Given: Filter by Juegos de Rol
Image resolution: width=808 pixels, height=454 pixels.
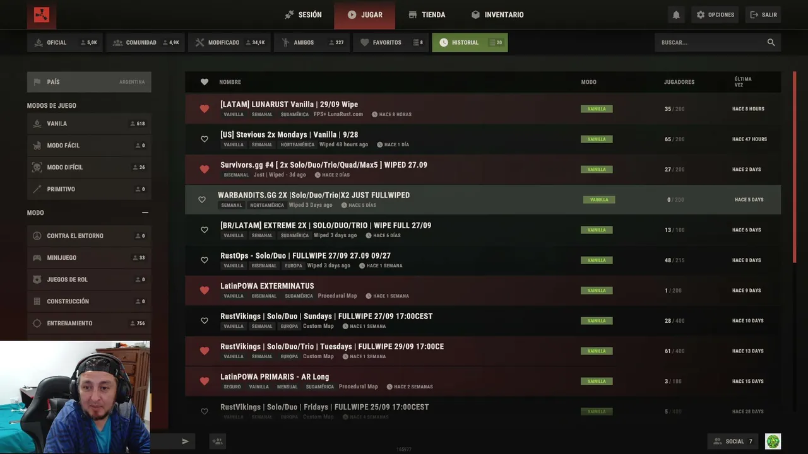Looking at the screenshot, I should (89, 279).
